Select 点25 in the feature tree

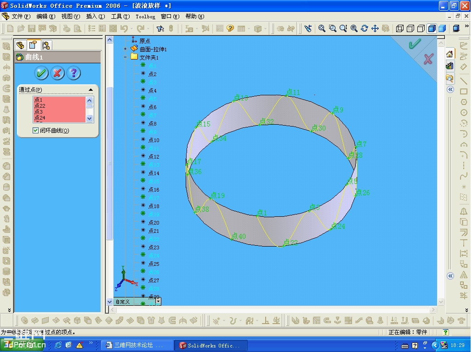click(x=154, y=264)
